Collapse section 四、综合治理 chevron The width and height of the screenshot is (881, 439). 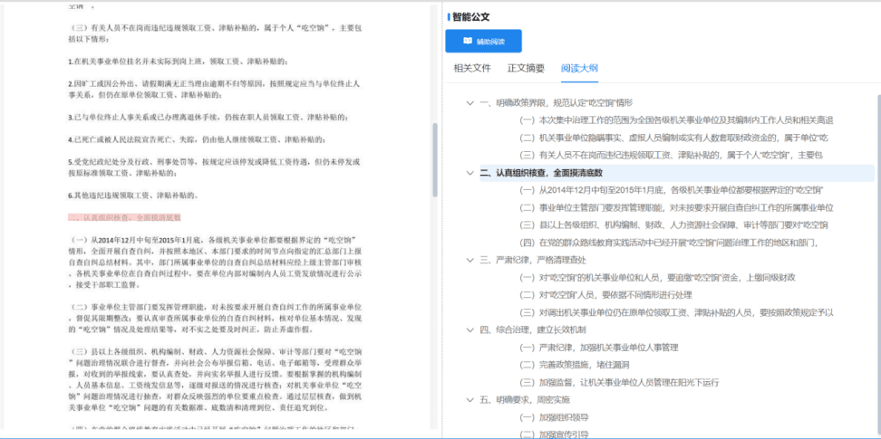point(470,329)
